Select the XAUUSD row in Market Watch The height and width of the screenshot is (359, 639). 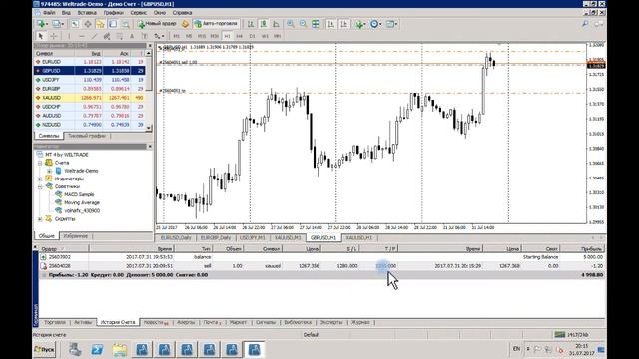pyautogui.click(x=89, y=98)
